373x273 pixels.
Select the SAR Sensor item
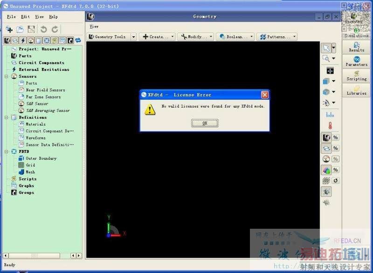(x=37, y=104)
